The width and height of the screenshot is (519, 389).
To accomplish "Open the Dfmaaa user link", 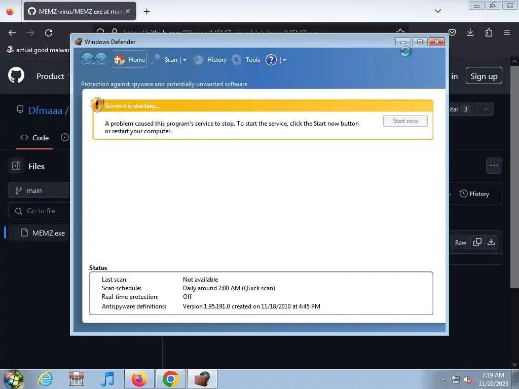I will click(x=45, y=110).
